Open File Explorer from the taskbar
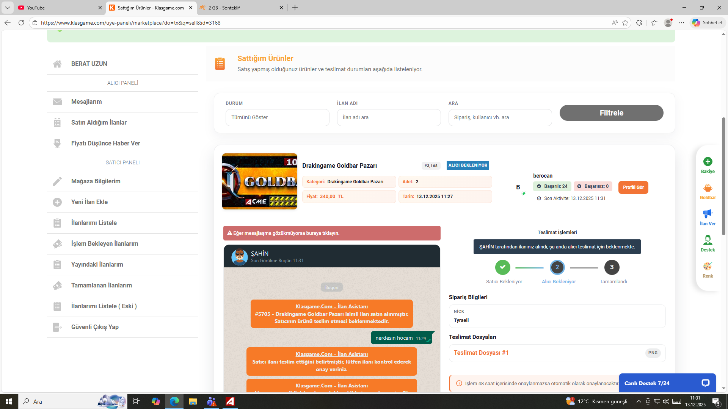728x409 pixels. point(193,401)
